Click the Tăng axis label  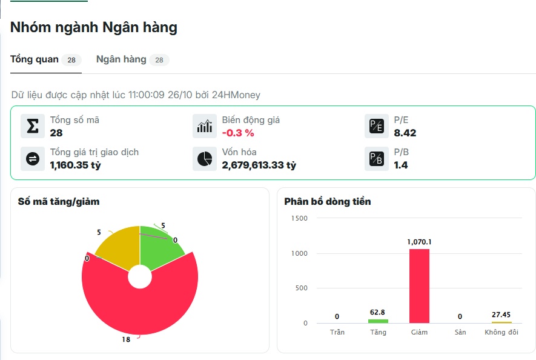pos(378,332)
